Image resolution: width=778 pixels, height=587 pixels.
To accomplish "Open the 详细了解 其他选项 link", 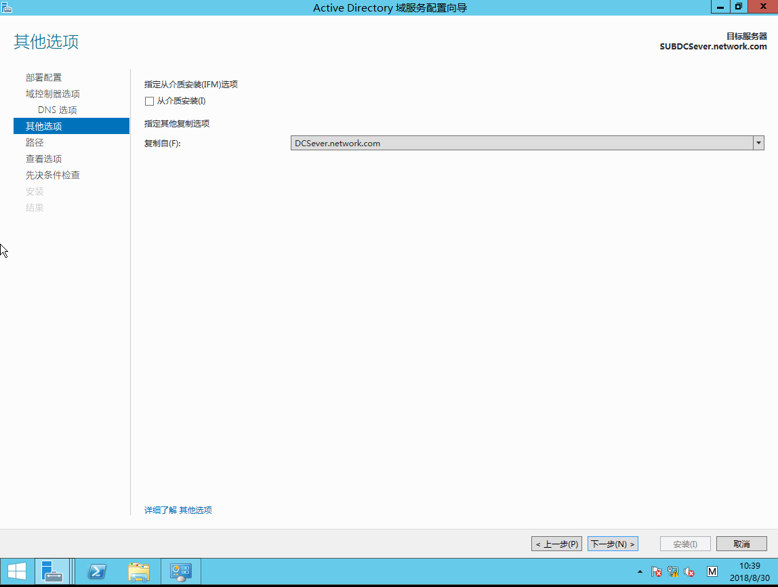I will [x=178, y=510].
